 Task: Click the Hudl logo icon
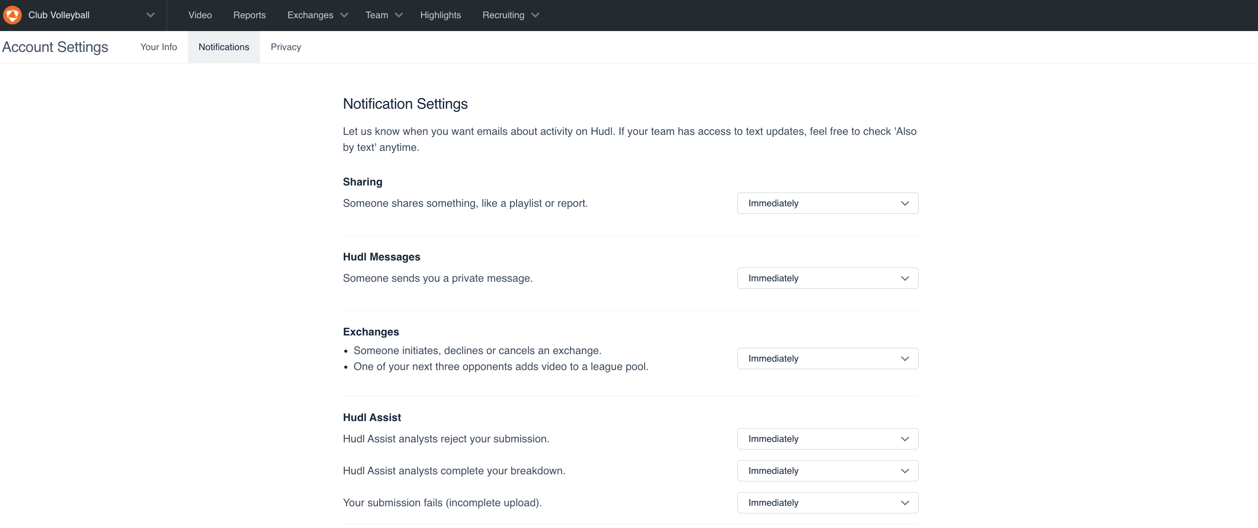tap(12, 15)
